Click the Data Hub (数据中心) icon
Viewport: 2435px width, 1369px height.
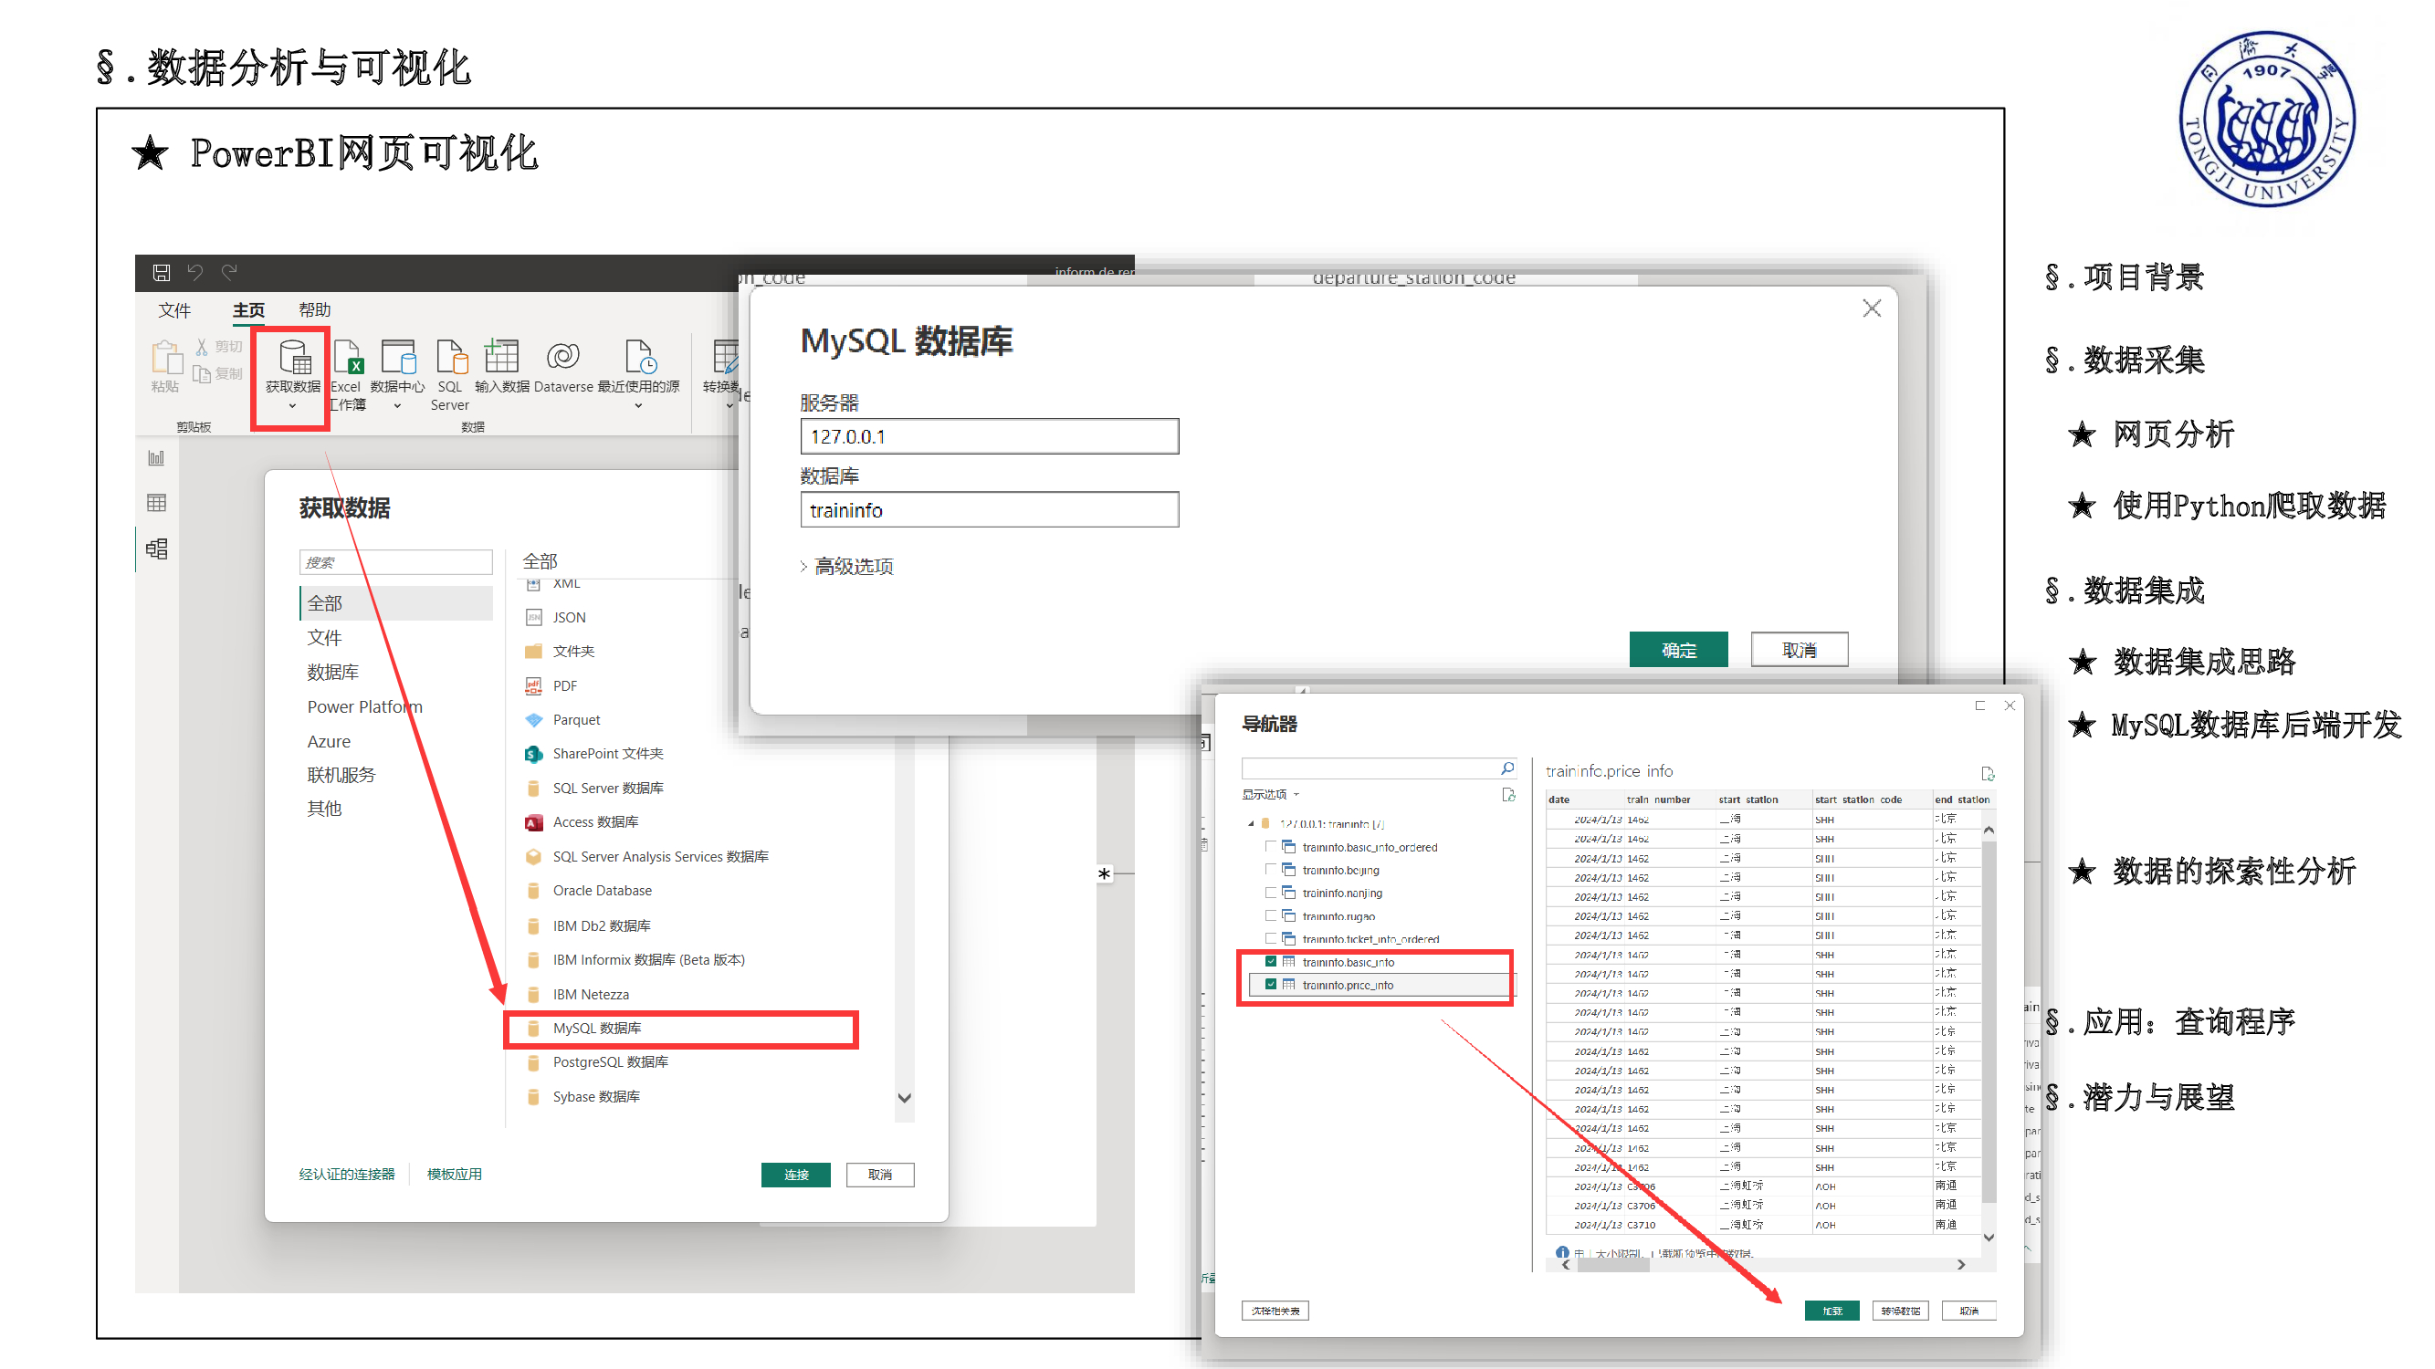[398, 359]
